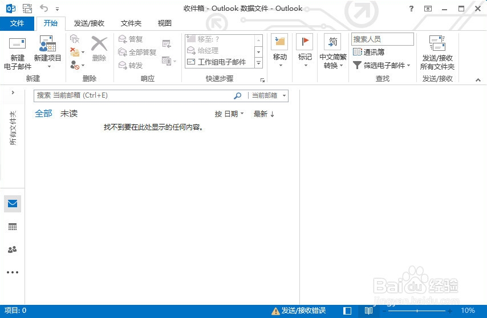Open Outlook help question mark

411,9
